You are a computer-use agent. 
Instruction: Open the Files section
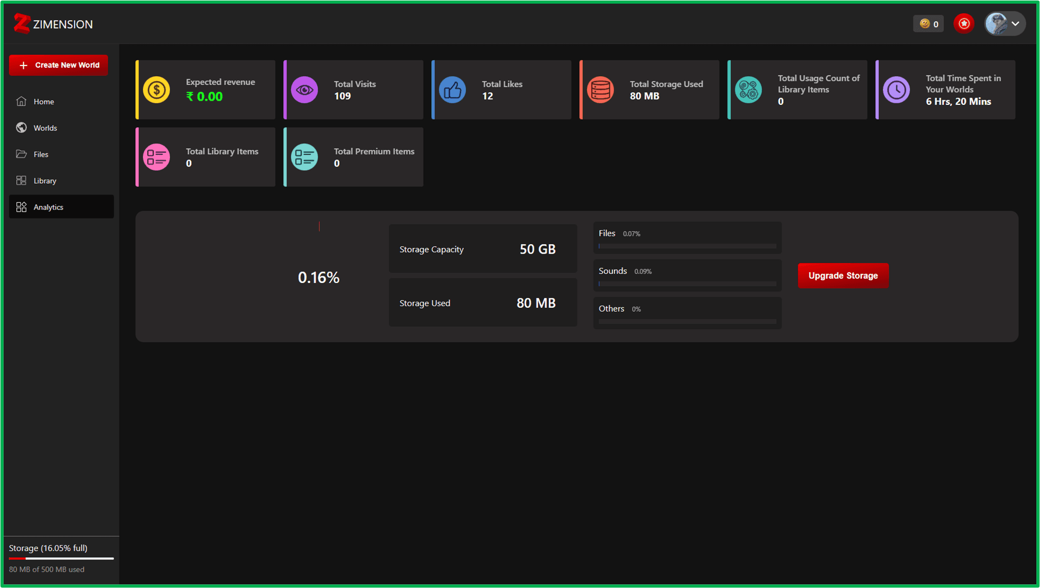pos(61,154)
